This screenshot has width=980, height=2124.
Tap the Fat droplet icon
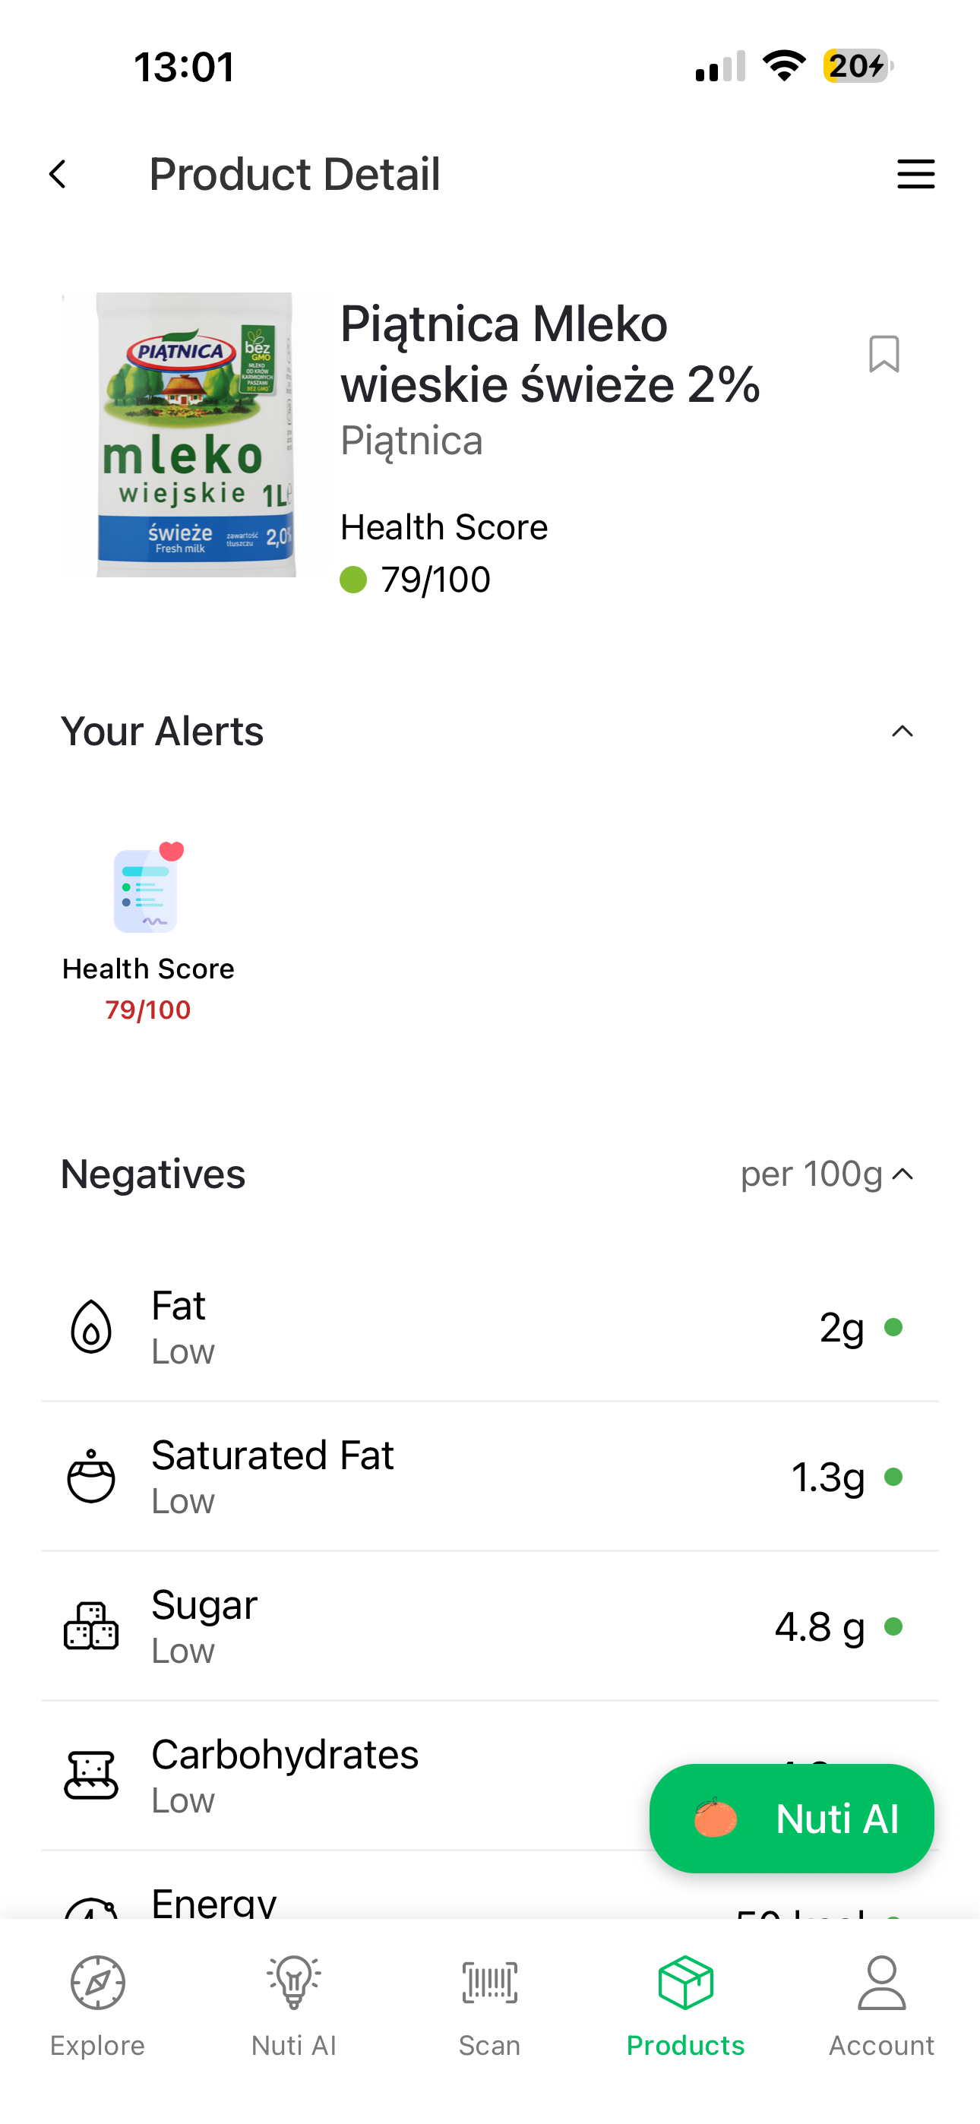pyautogui.click(x=90, y=1326)
